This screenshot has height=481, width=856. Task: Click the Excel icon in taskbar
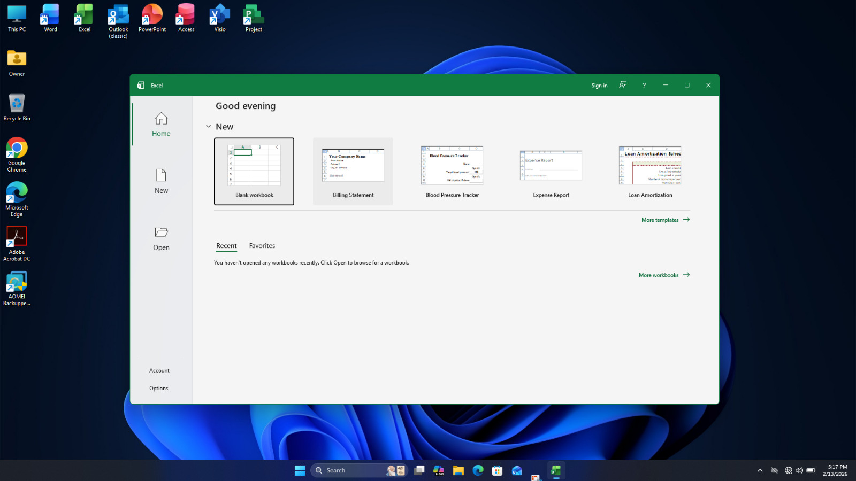point(556,470)
